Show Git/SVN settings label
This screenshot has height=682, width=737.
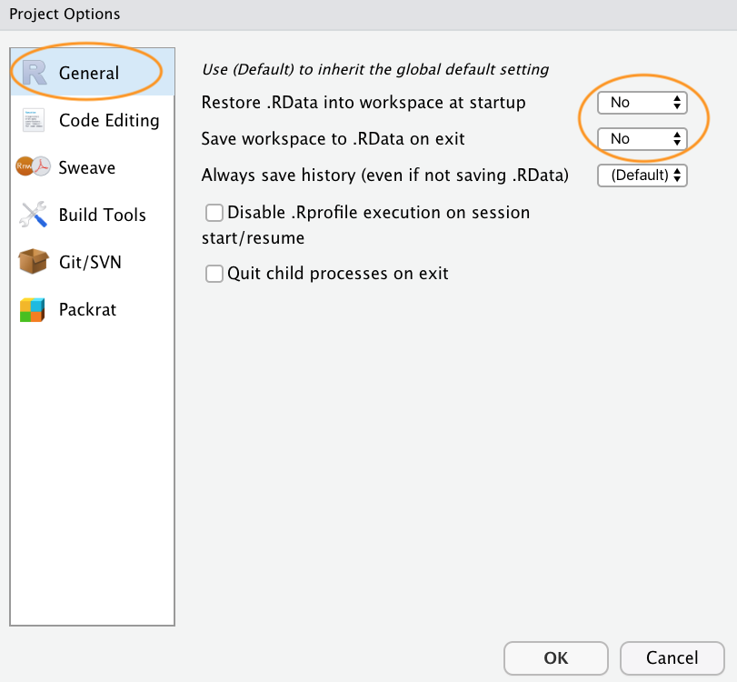coord(90,263)
